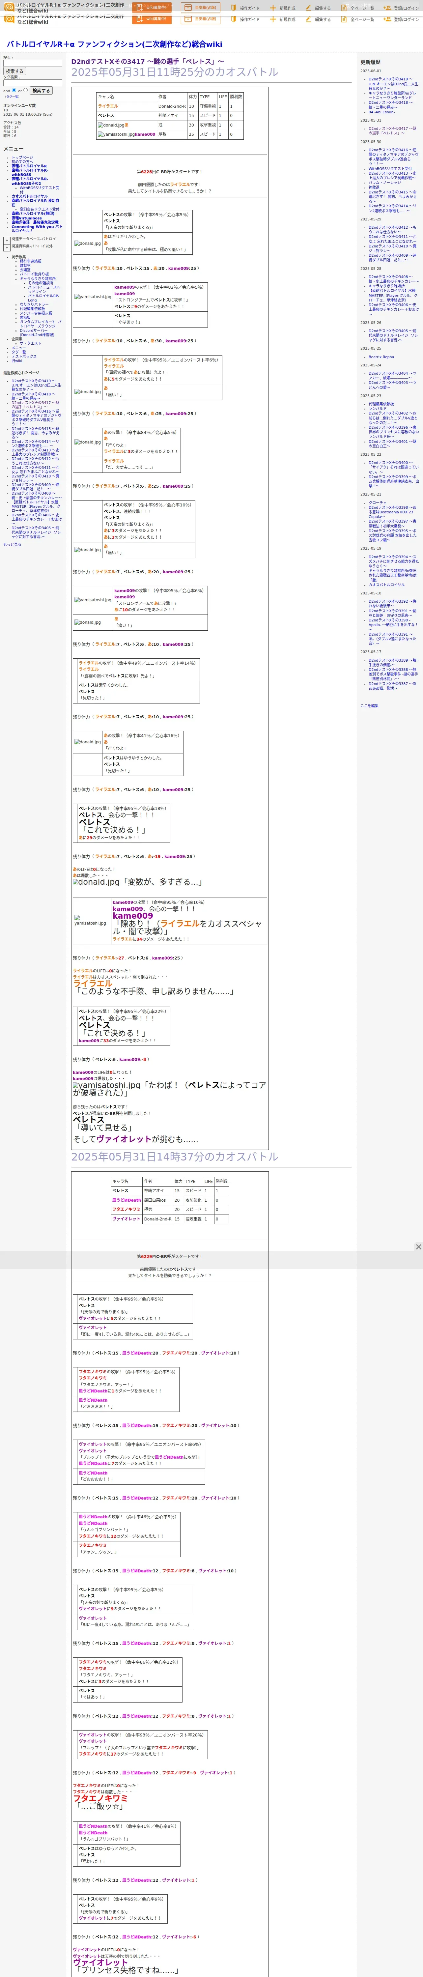Click the orange wiki button in upper header row

click(151, 8)
